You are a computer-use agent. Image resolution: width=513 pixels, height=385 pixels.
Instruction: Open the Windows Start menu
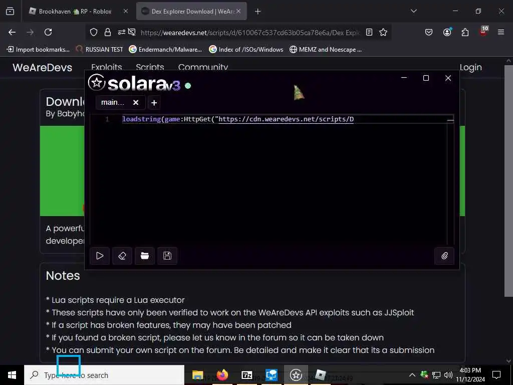(12, 375)
